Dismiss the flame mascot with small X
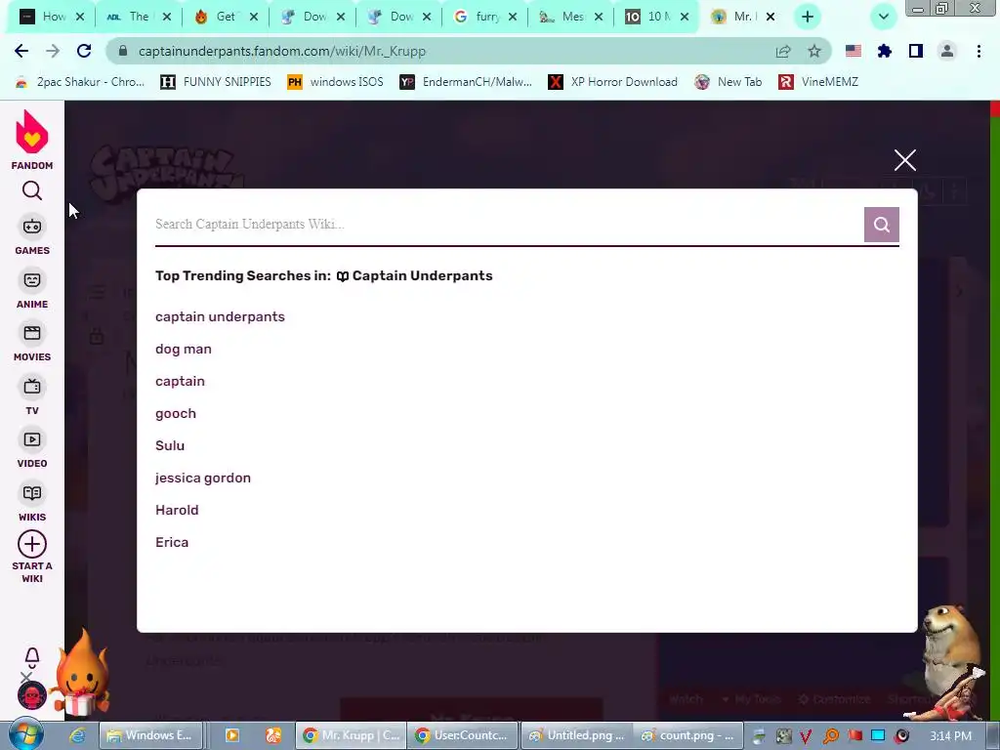 tap(25, 677)
